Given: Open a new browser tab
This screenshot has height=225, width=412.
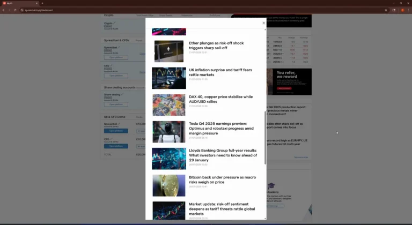Looking at the screenshot, I should (42, 3).
